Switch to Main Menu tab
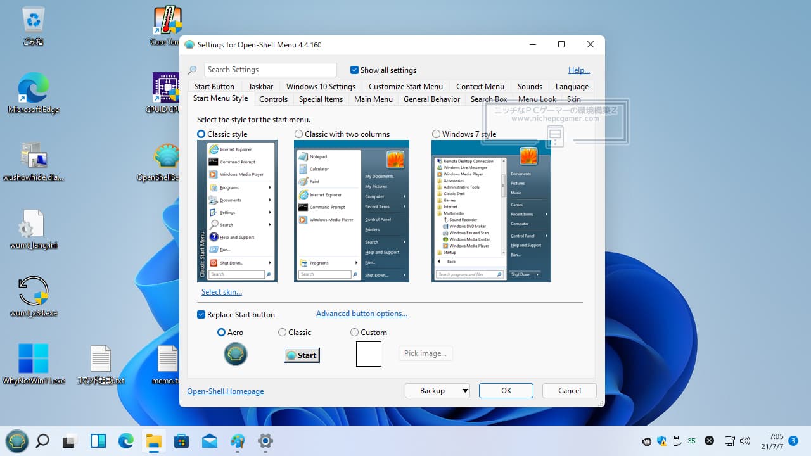 click(373, 99)
